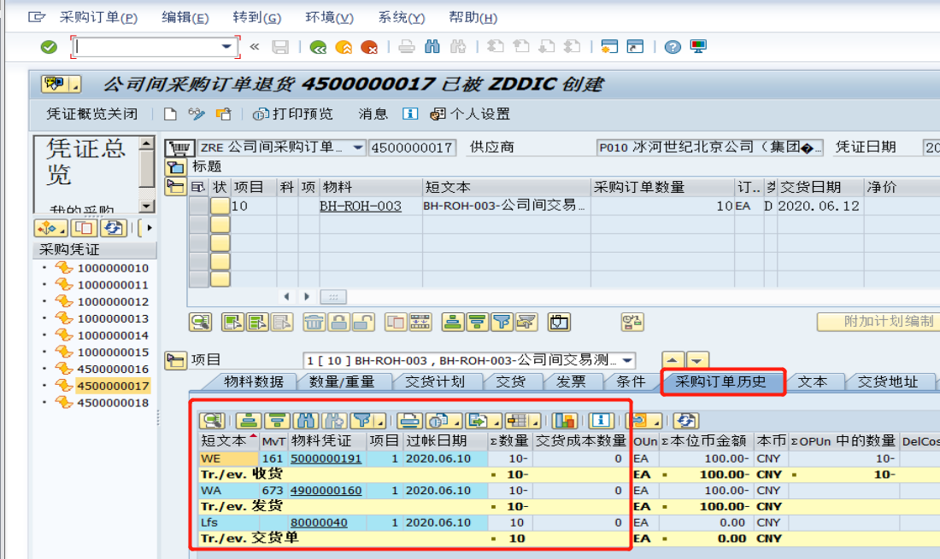The width and height of the screenshot is (940, 559).
Task: Click the purchase order number field 4500000017
Action: 413,148
